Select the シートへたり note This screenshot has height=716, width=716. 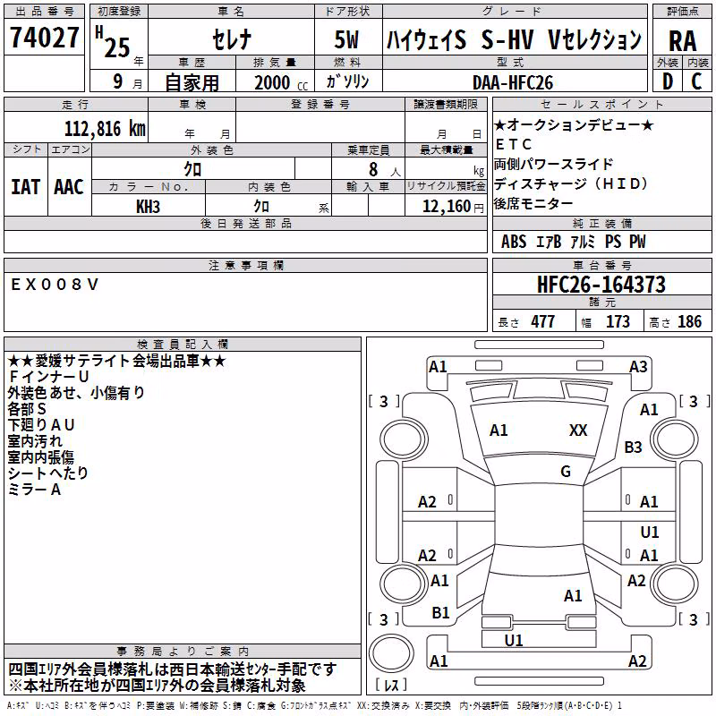click(48, 473)
